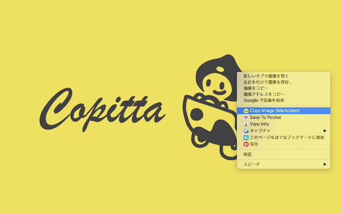Expand キャプチャ submenu arrow
The image size is (342, 214).
(325, 131)
